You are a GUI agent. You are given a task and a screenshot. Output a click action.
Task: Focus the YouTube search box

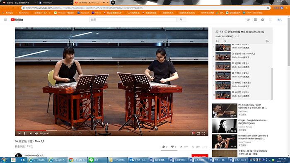click(x=133, y=19)
